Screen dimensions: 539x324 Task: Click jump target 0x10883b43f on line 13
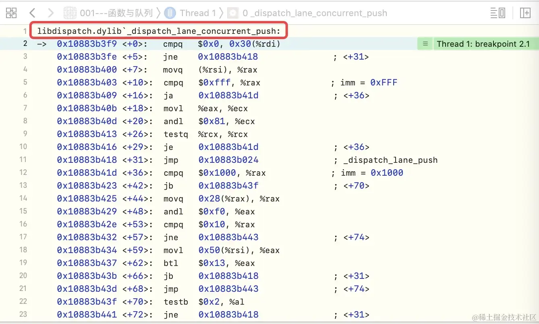click(228, 186)
